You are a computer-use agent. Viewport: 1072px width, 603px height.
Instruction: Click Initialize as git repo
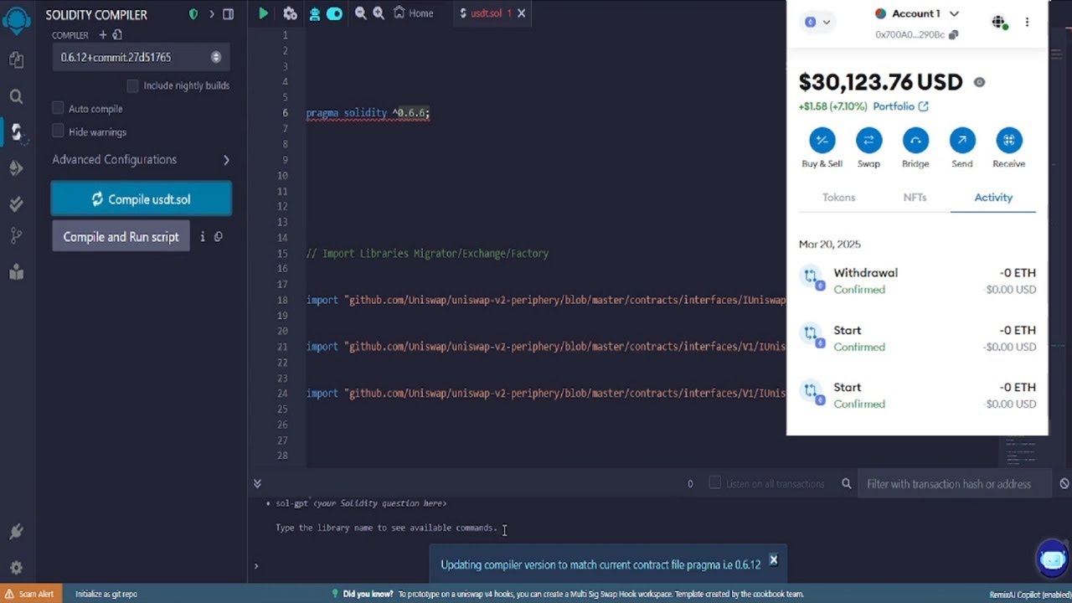tap(106, 594)
